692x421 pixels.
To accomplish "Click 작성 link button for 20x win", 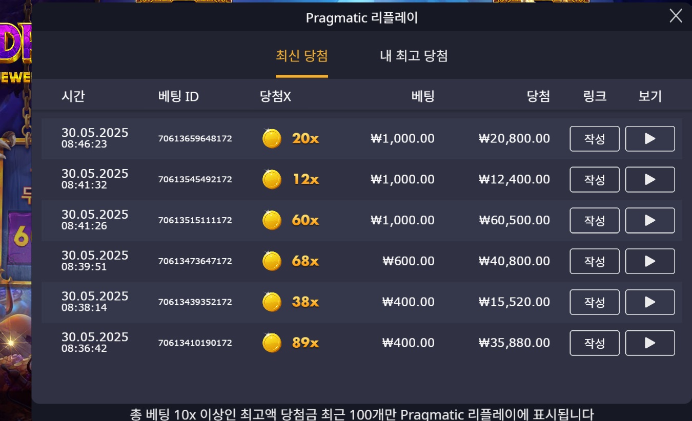I will [x=595, y=138].
